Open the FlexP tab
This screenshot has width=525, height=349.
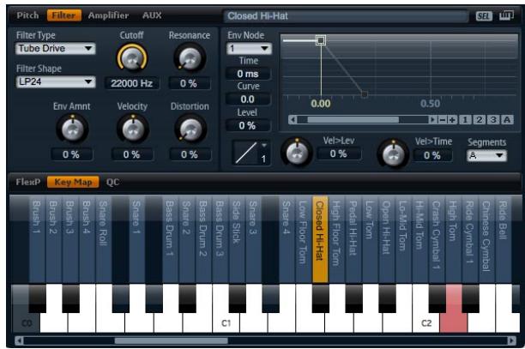[28, 182]
